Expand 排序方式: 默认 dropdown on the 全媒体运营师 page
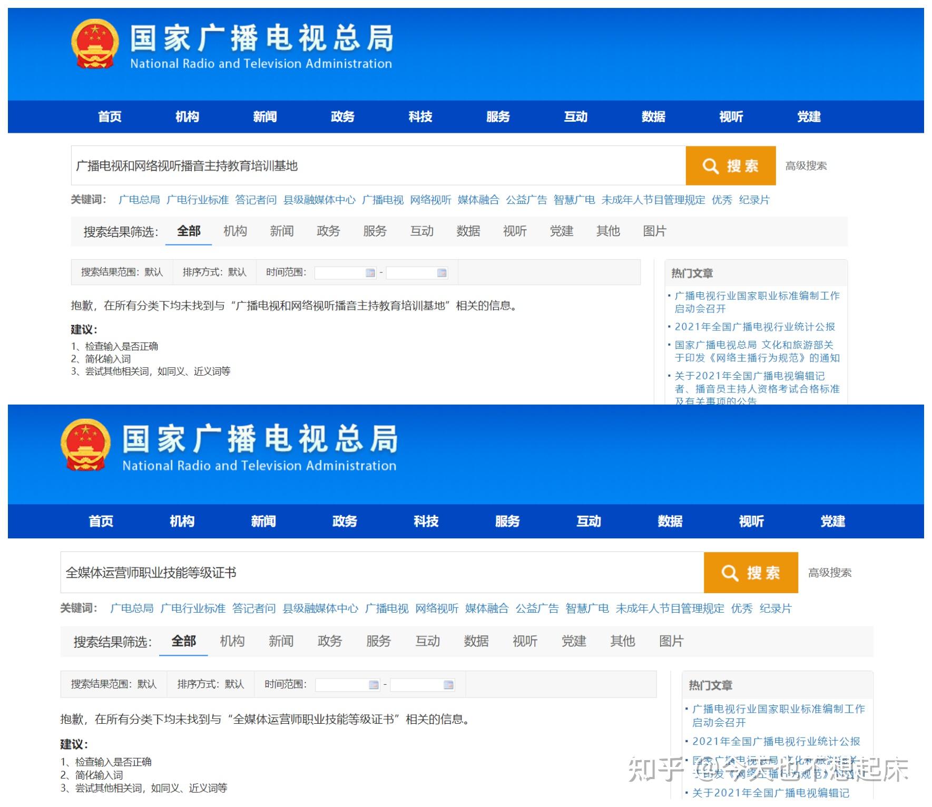The width and height of the screenshot is (932, 807). point(211,684)
